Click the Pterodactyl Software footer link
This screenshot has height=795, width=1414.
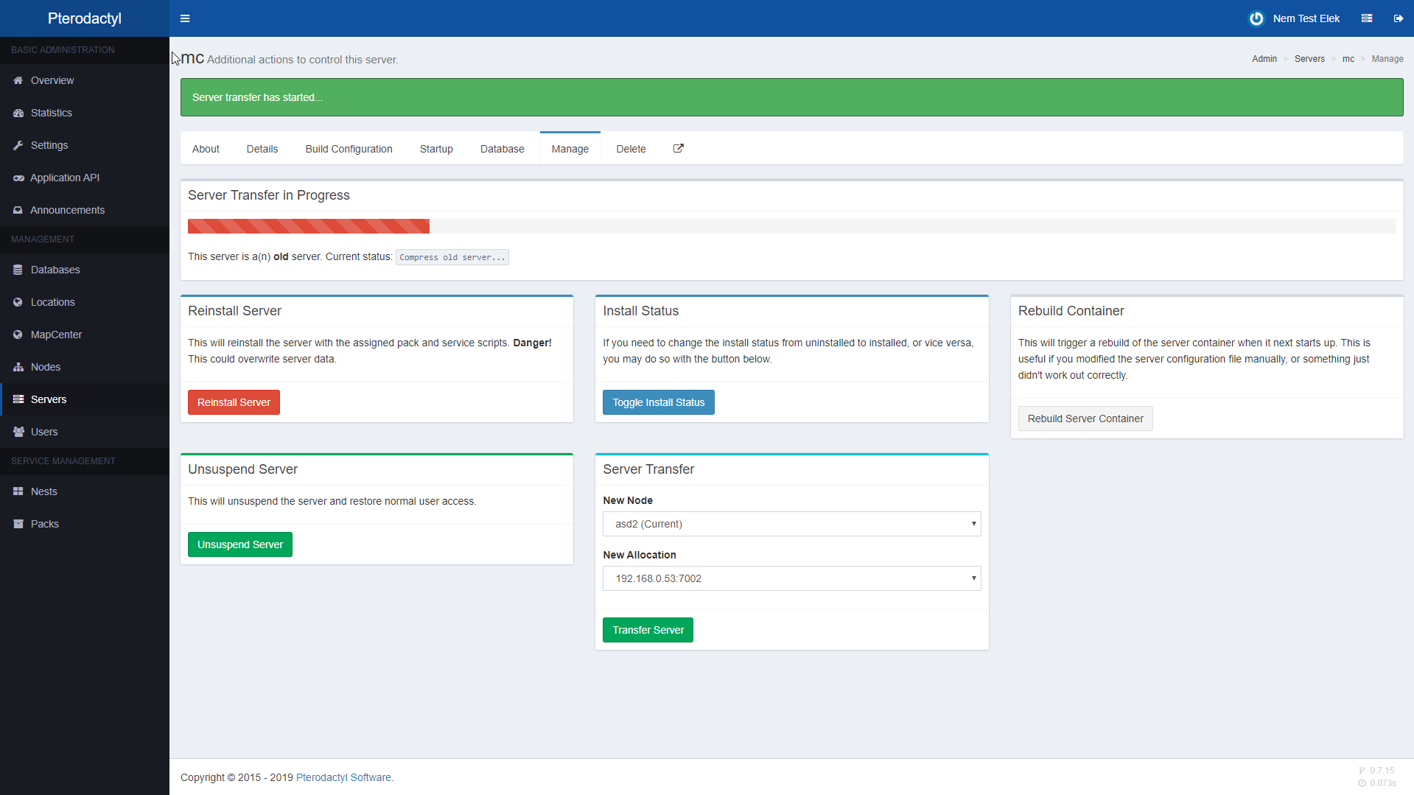[343, 777]
